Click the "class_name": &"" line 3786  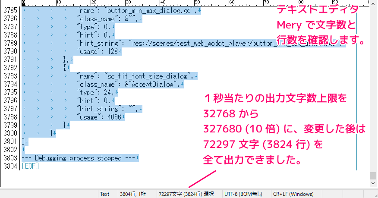click(x=107, y=19)
